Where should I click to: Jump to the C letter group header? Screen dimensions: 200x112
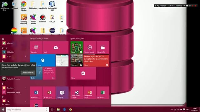point(3,97)
